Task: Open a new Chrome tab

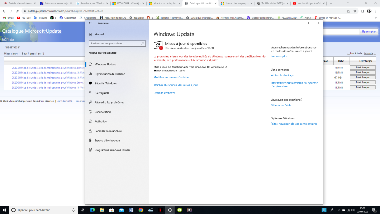Action: pos(331,3)
